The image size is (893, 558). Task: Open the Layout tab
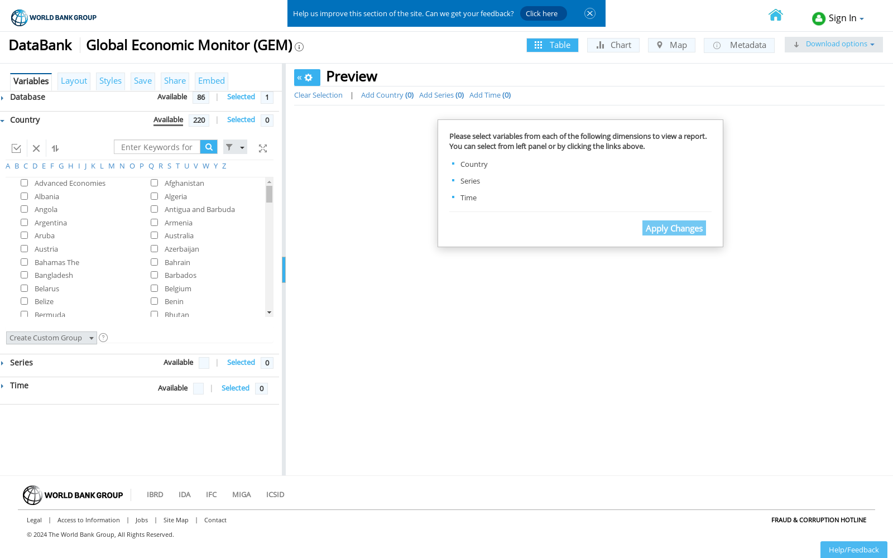[74, 81]
